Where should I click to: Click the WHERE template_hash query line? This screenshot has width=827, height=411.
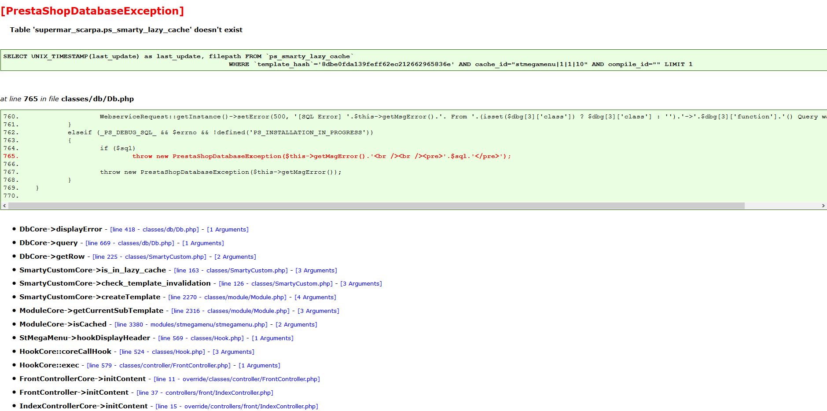(460, 64)
